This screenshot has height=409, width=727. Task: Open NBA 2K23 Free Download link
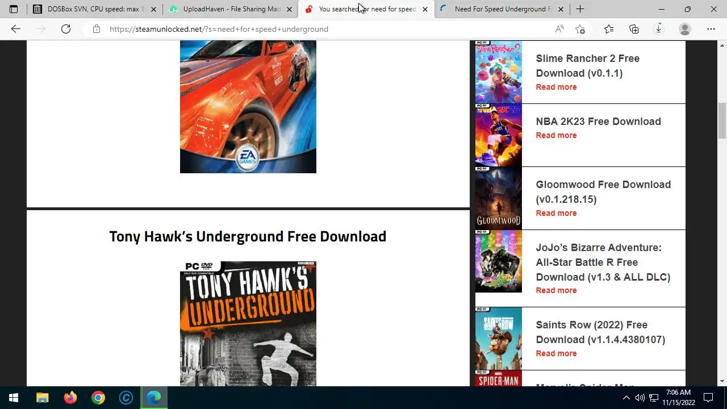(x=598, y=122)
